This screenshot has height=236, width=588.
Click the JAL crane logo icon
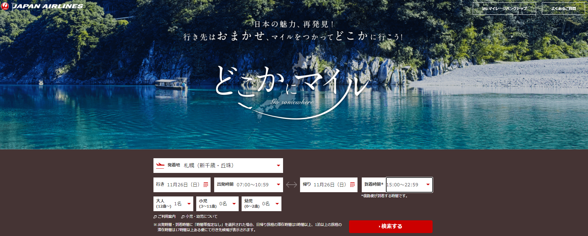(5, 6)
